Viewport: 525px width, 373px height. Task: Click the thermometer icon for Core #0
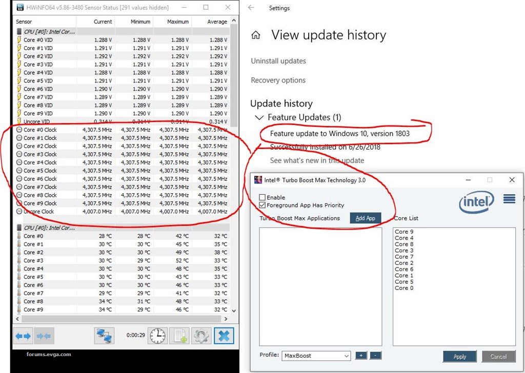(19, 236)
